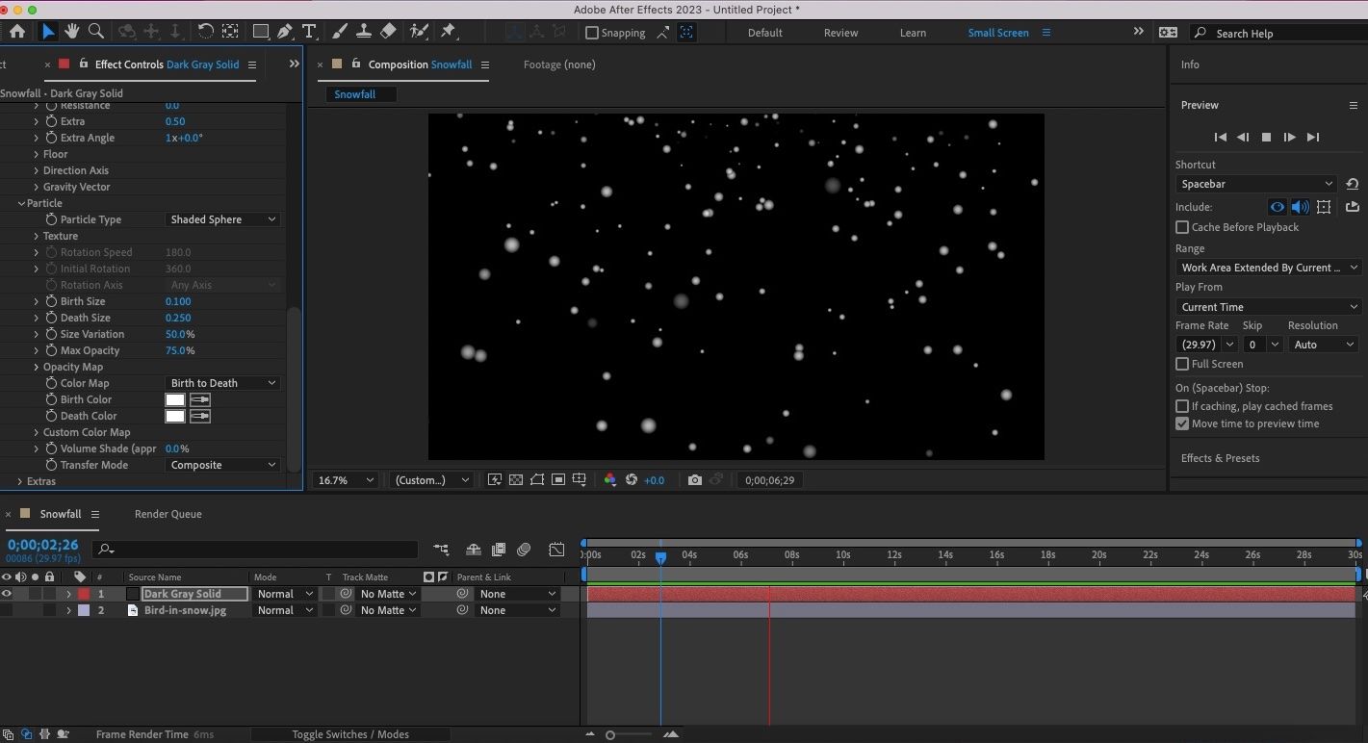
Task: Click Toggle Switches / Modes button
Action: click(349, 734)
